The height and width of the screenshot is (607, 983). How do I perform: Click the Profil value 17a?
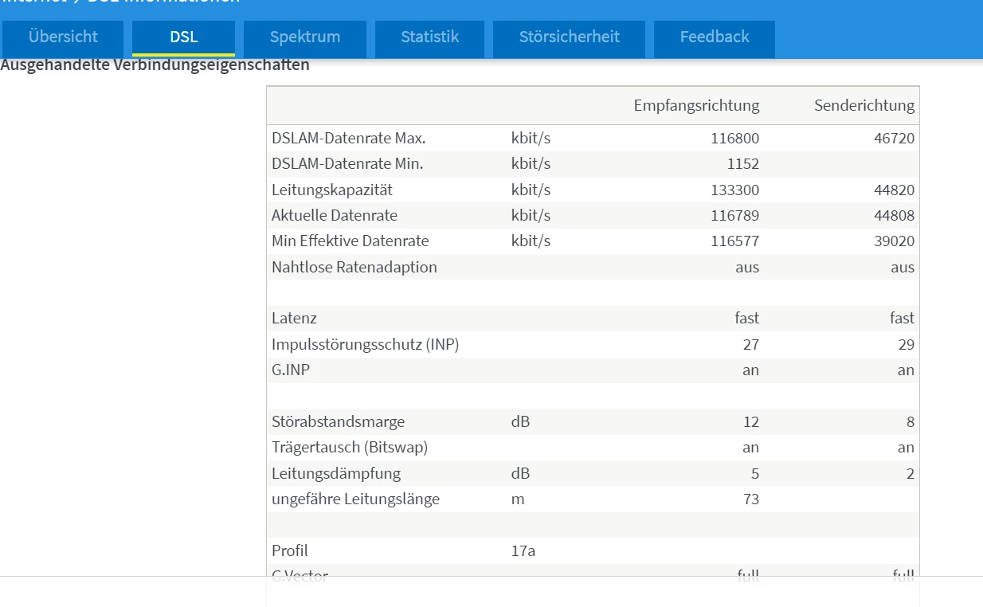pos(523,550)
